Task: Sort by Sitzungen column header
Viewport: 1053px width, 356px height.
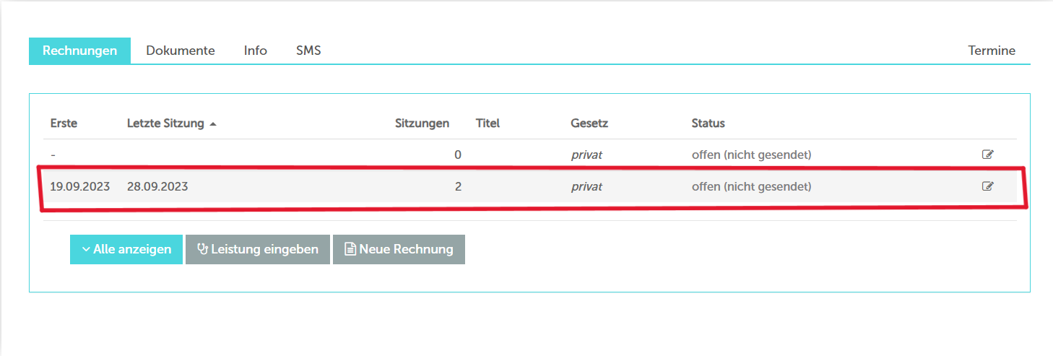Action: (422, 123)
